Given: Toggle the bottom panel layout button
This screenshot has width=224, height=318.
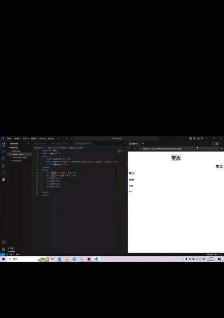Looking at the screenshot, I should [x=194, y=138].
